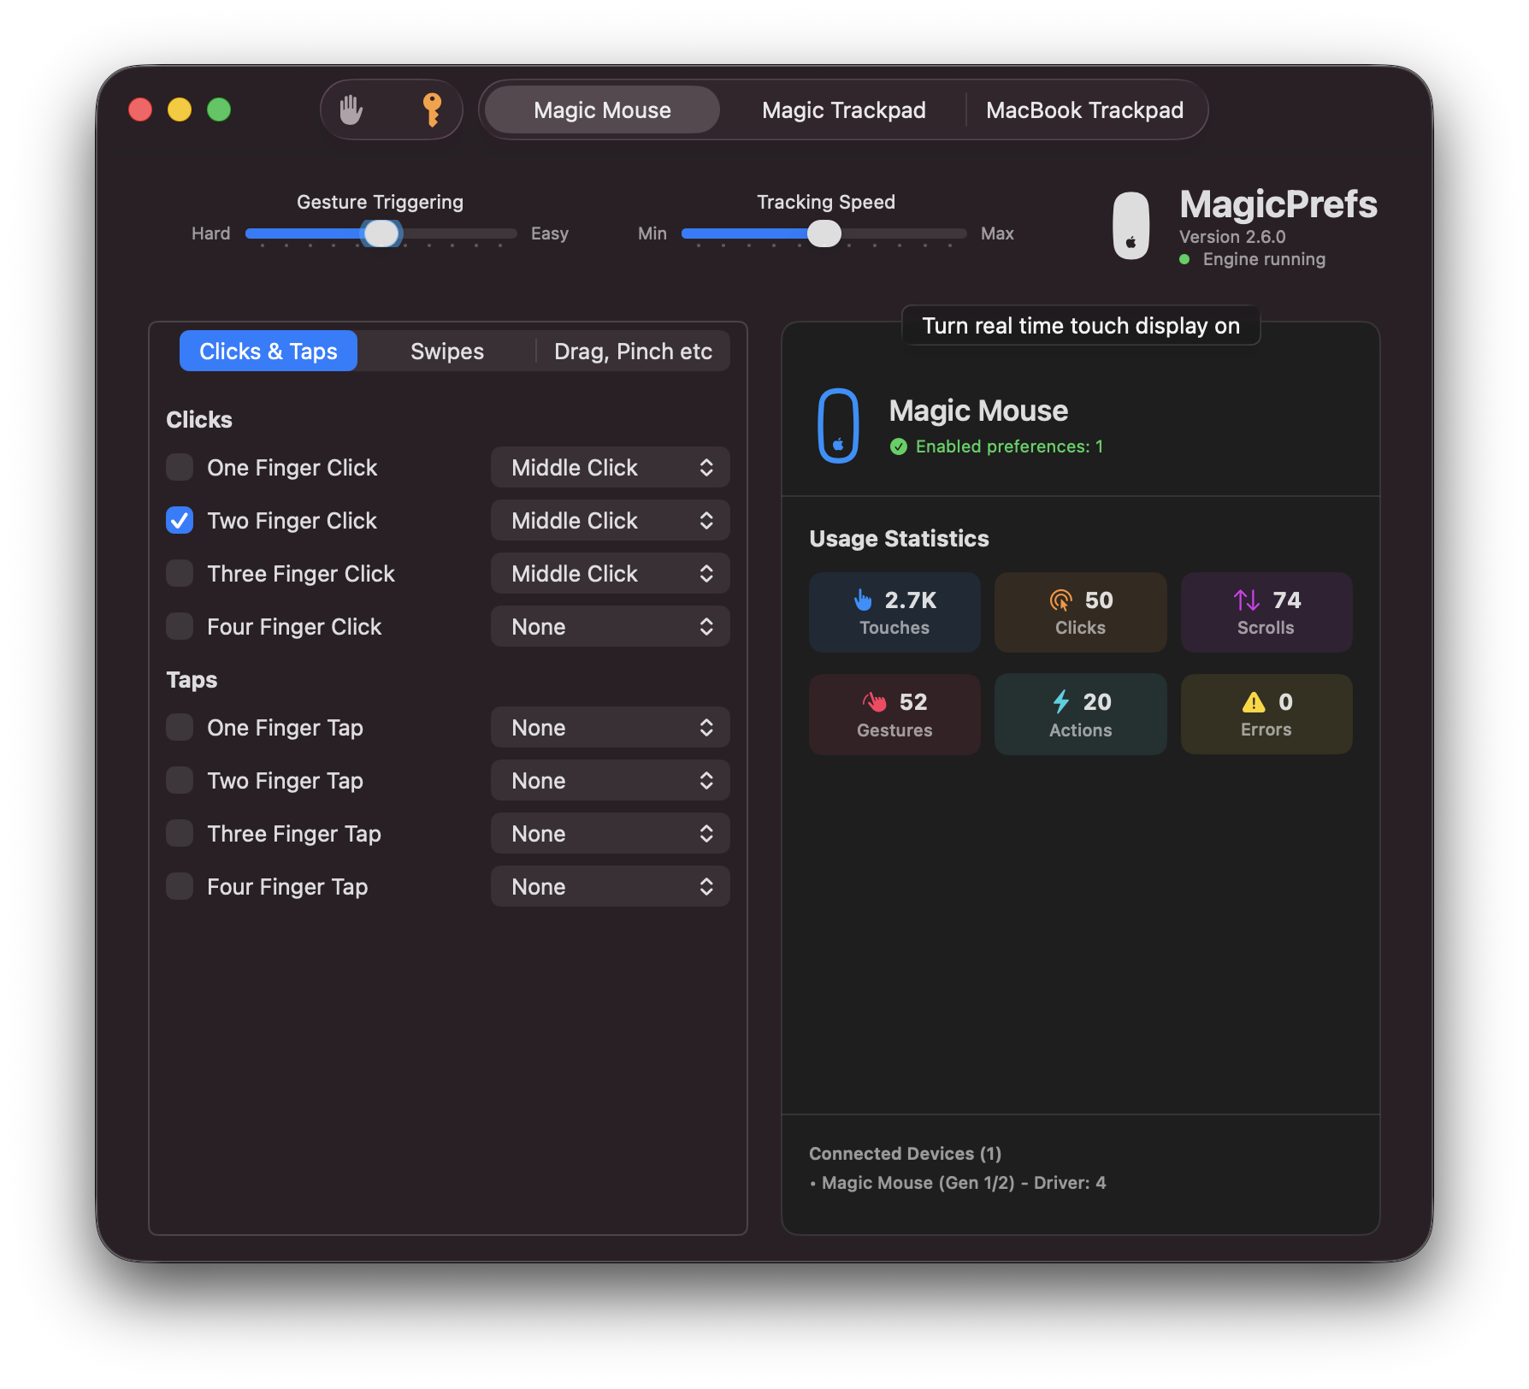Click the white Magic Mouse logo icon

(1131, 226)
